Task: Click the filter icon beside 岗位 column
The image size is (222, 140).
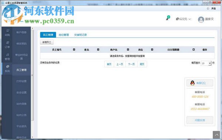Action: [x=152, y=49]
